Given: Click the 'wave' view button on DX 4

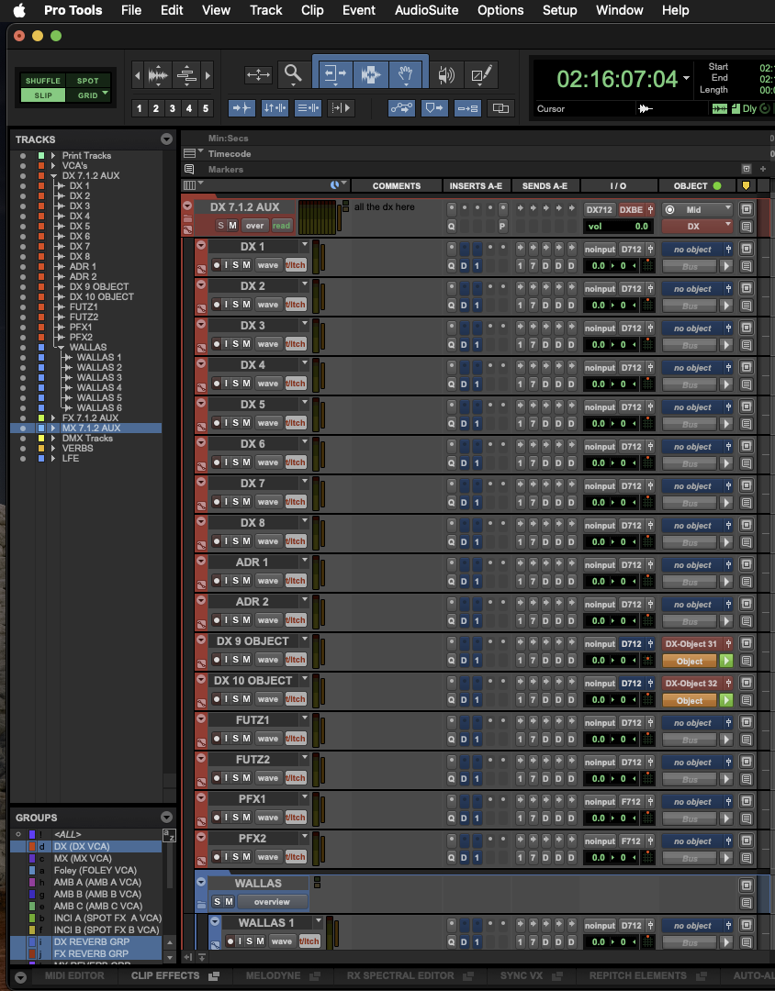Looking at the screenshot, I should (x=267, y=384).
